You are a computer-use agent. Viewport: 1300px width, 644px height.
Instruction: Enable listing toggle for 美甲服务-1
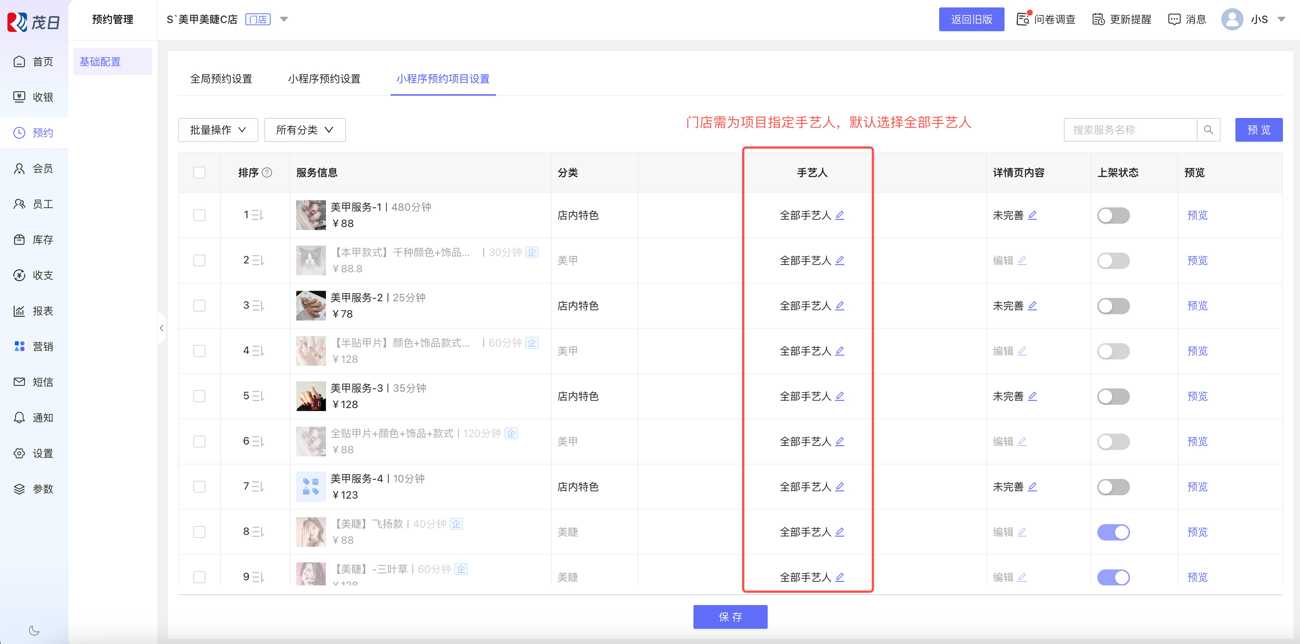point(1113,215)
